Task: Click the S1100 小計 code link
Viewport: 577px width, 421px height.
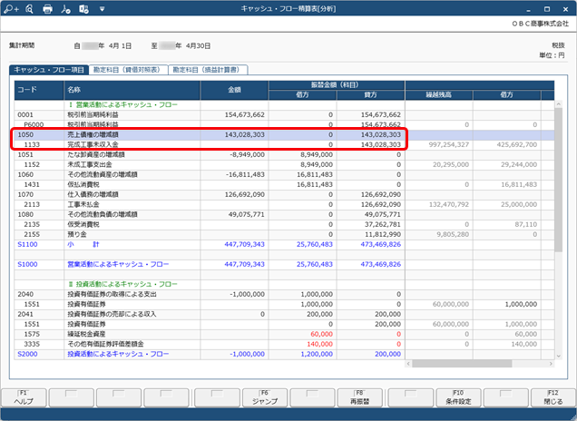Action: [x=27, y=244]
